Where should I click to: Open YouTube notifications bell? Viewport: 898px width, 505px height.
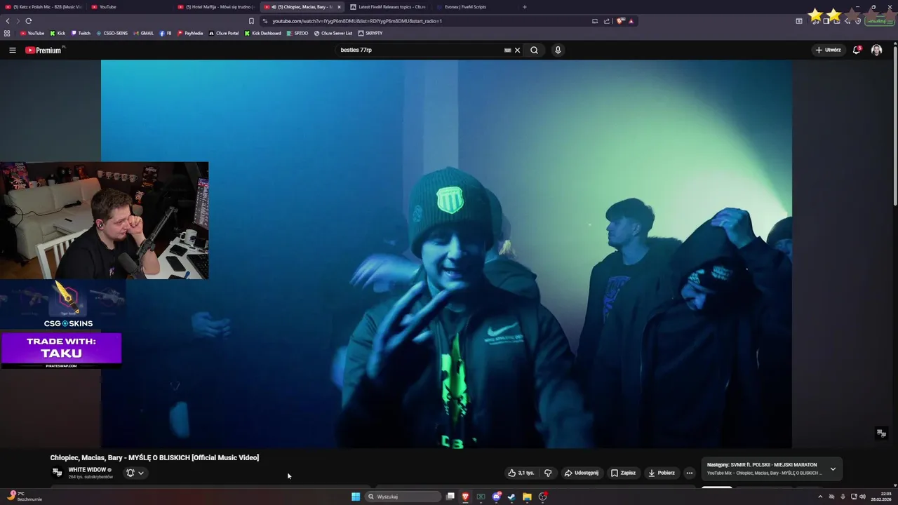pyautogui.click(x=857, y=50)
